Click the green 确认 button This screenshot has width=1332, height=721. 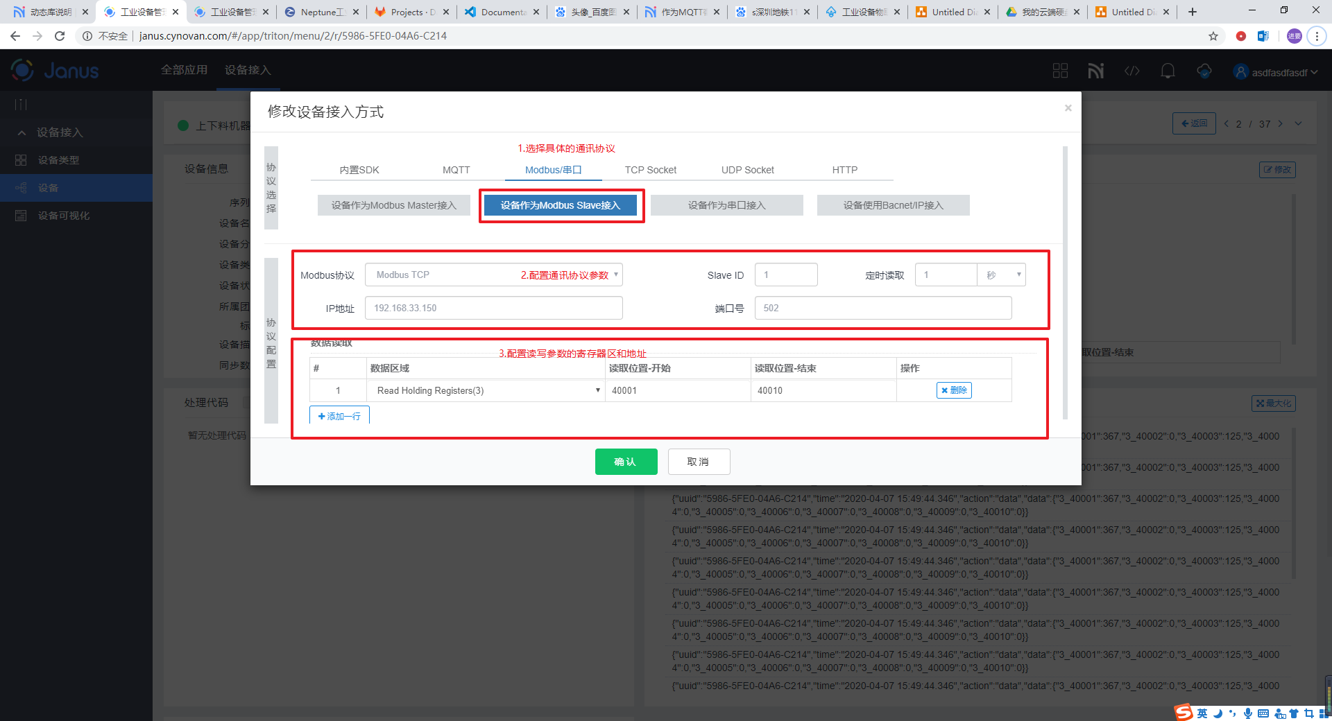(626, 462)
